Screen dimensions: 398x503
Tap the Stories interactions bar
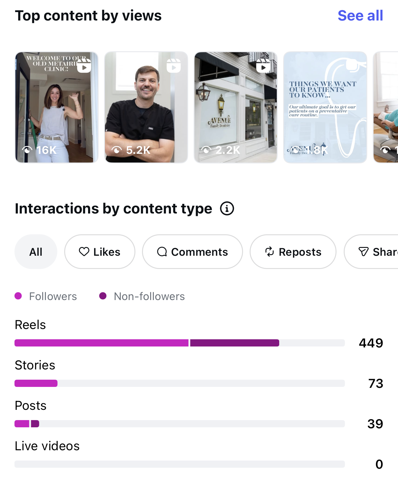coord(180,383)
